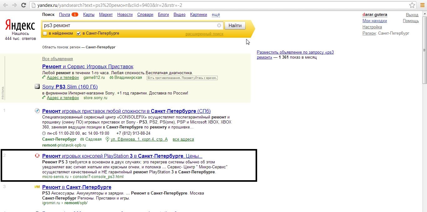Click the red favicon of the micro-servis.ru result
The height and width of the screenshot is (212, 427).
tap(37, 156)
